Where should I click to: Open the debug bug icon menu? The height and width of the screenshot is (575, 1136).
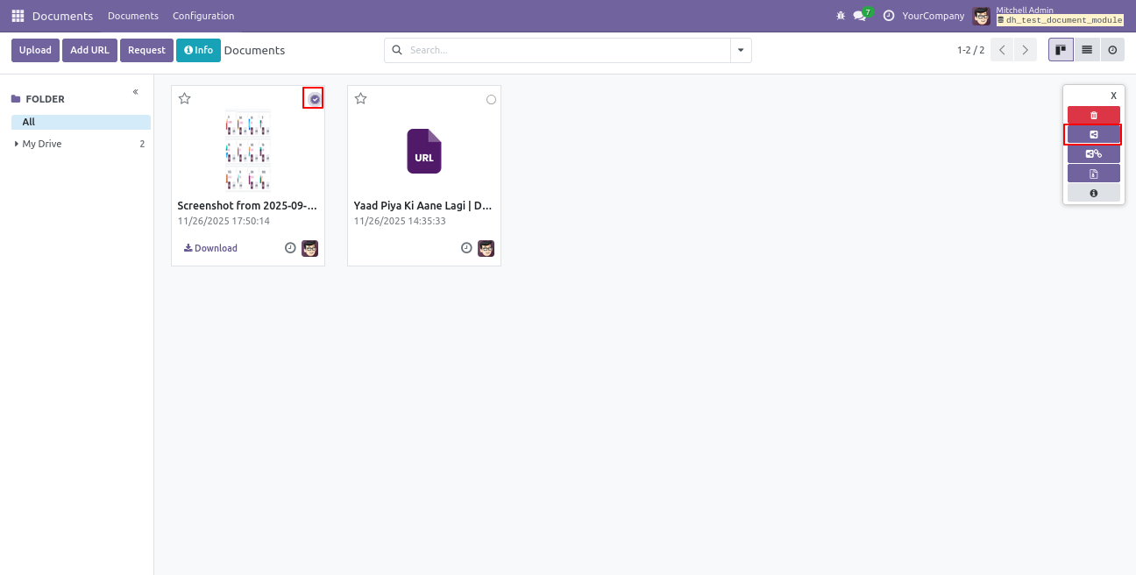(841, 16)
